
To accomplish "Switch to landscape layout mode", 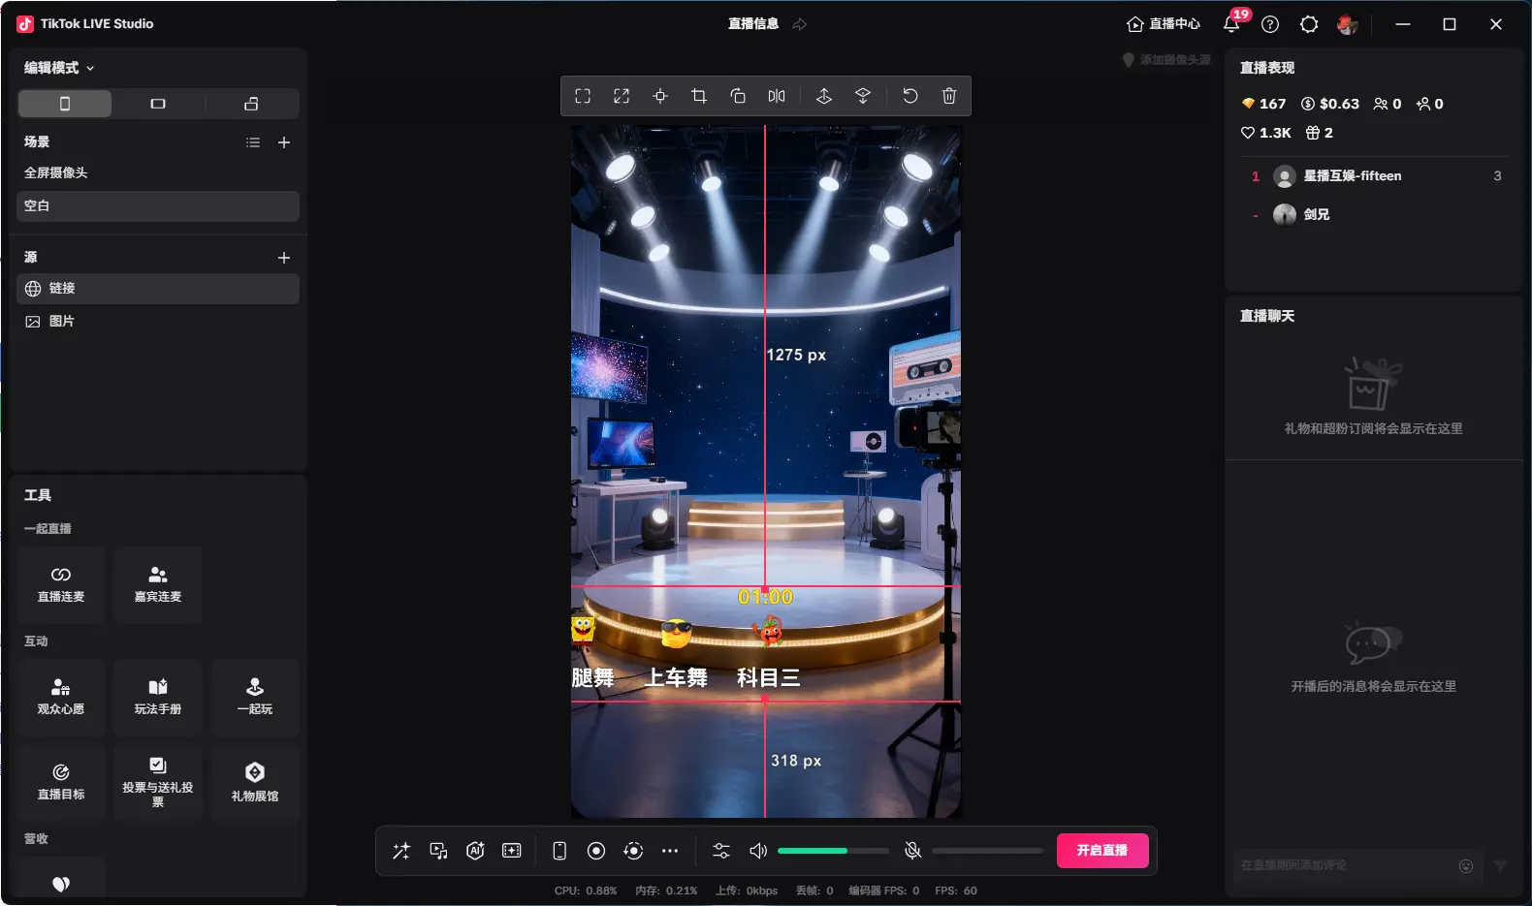I will pyautogui.click(x=158, y=104).
